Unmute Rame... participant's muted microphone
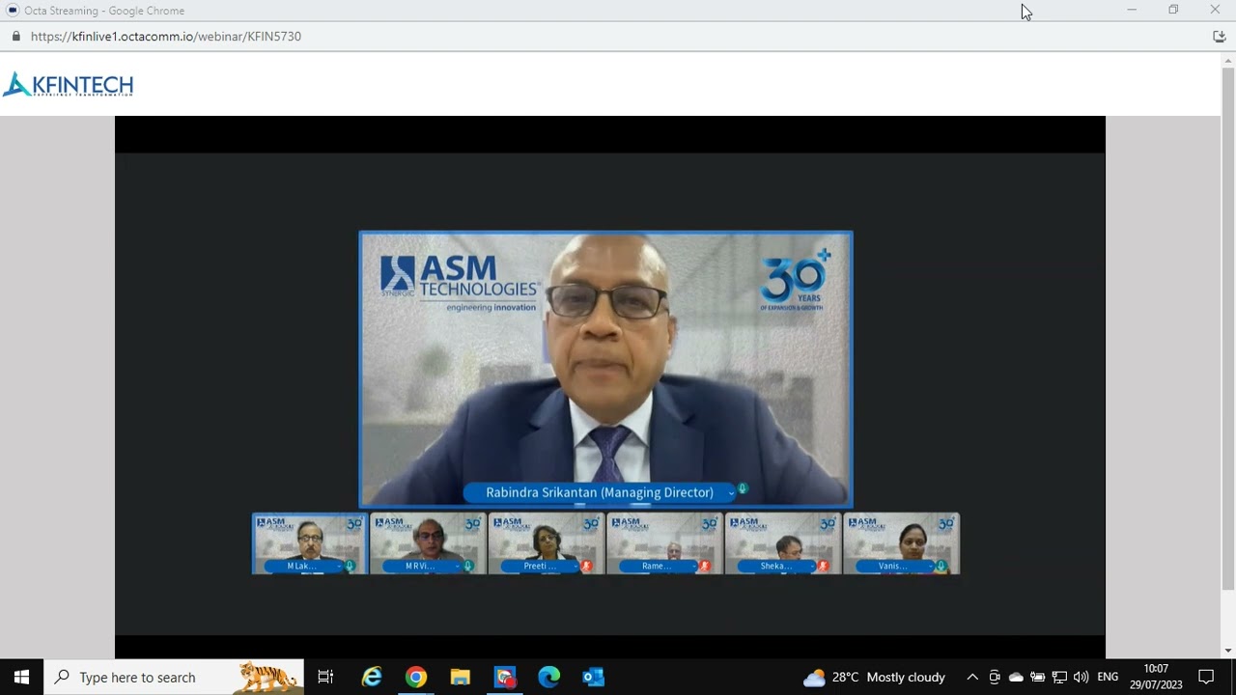This screenshot has height=695, width=1236. (705, 566)
